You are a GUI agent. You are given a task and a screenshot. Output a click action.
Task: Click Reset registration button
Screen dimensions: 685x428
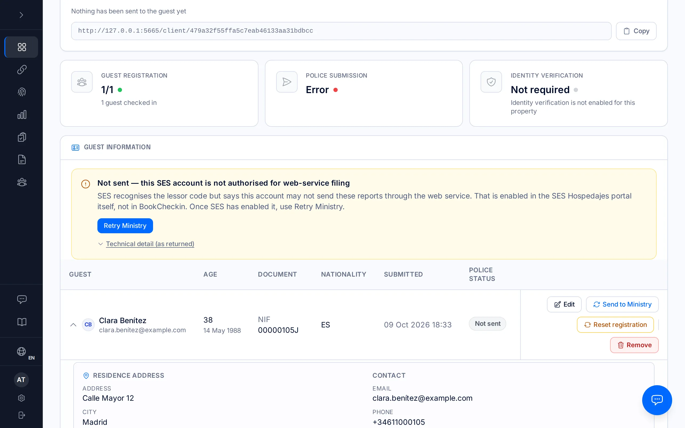click(615, 325)
